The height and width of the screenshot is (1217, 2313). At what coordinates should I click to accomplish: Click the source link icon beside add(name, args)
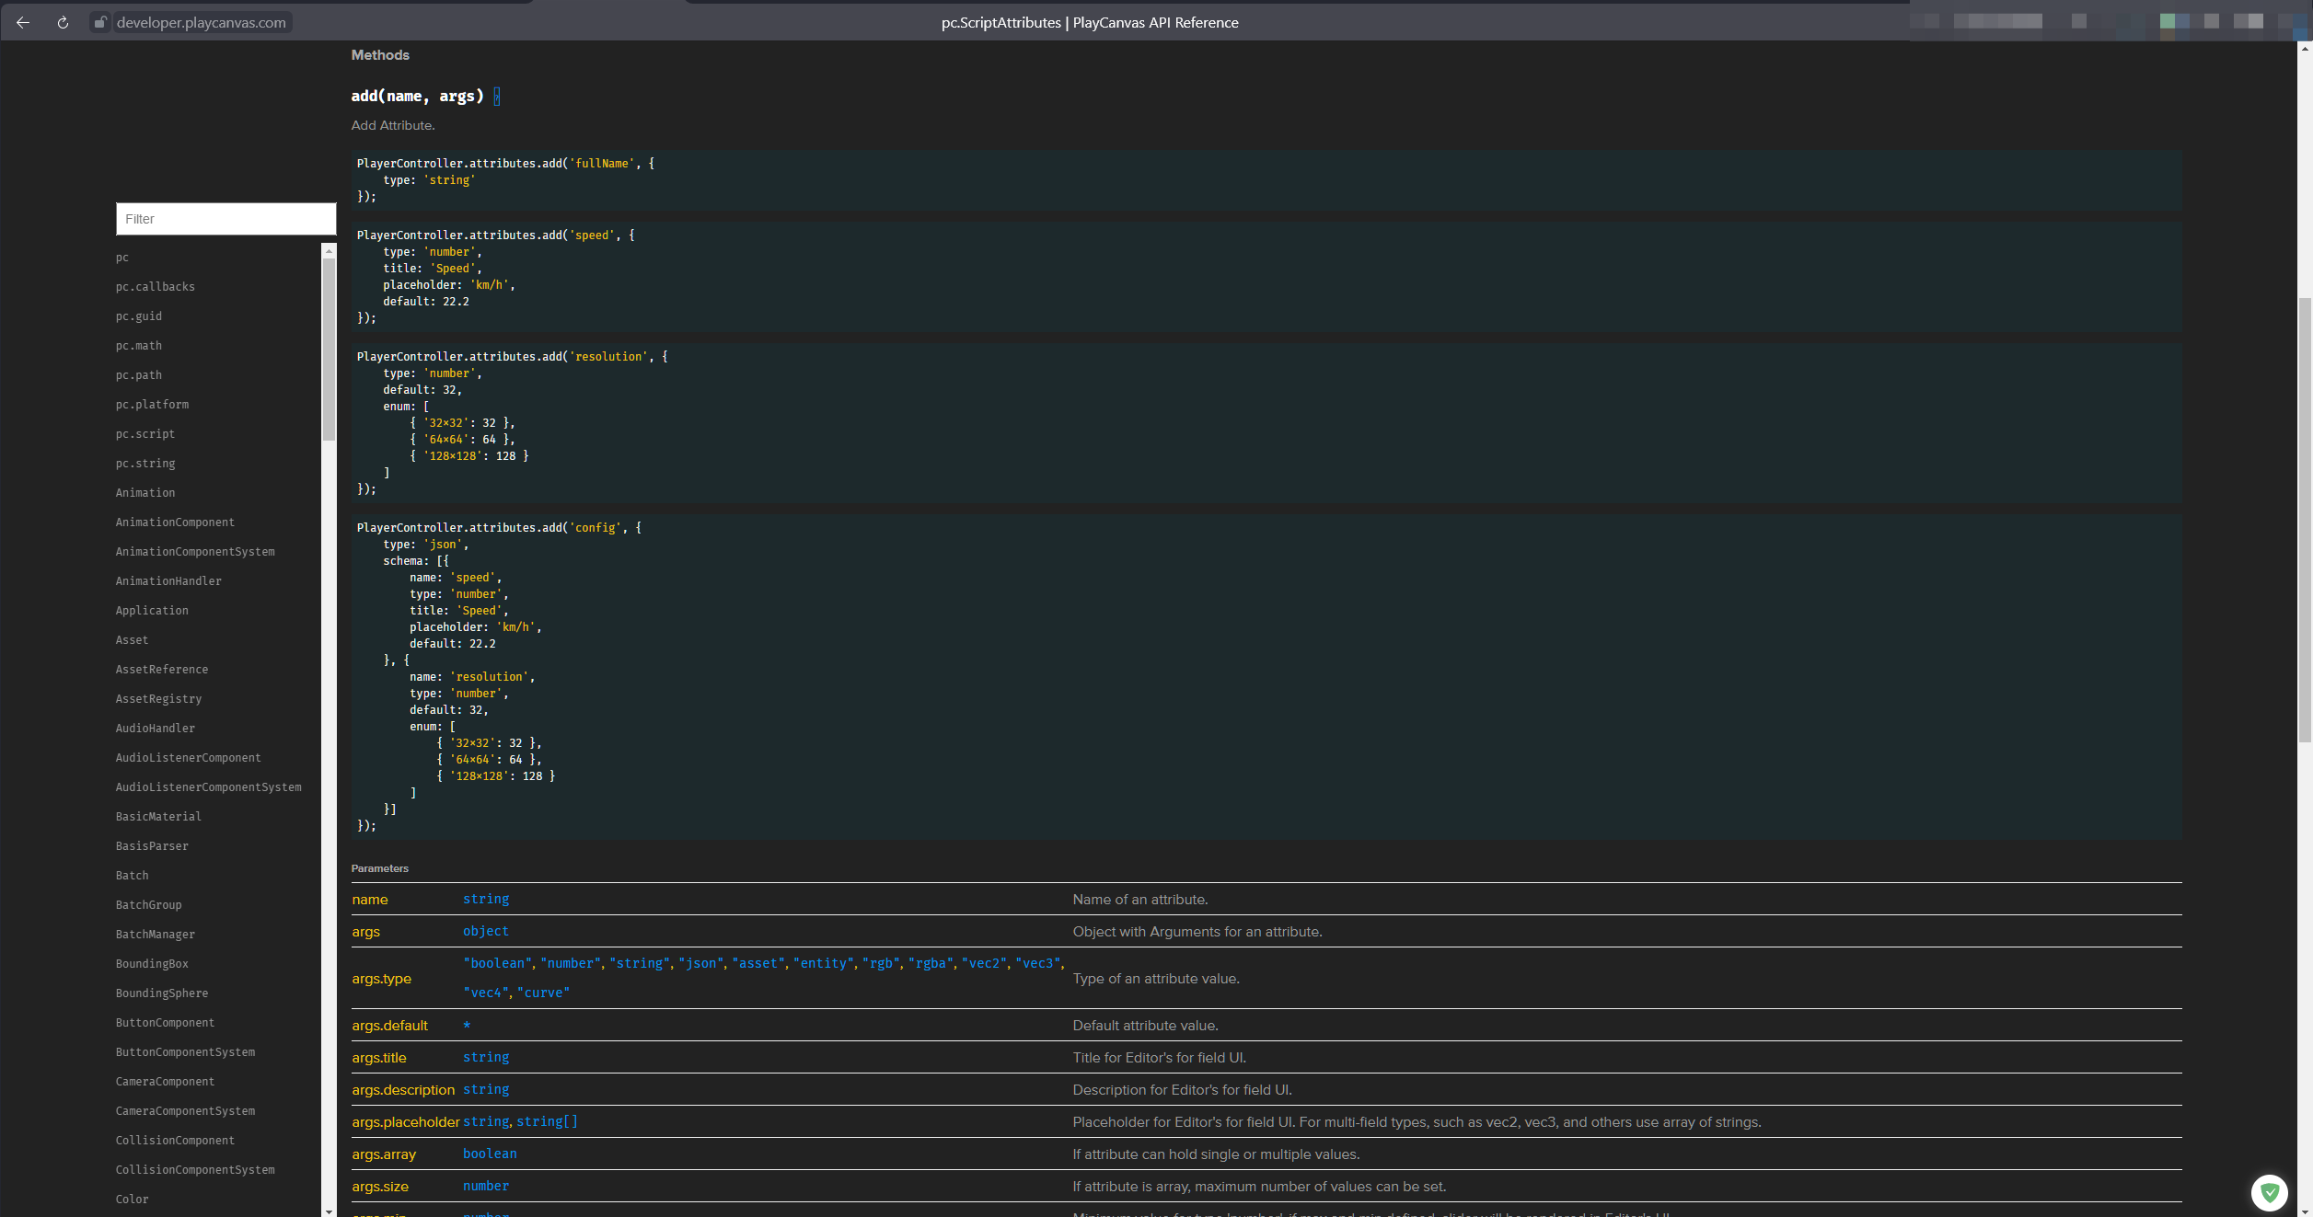496,96
